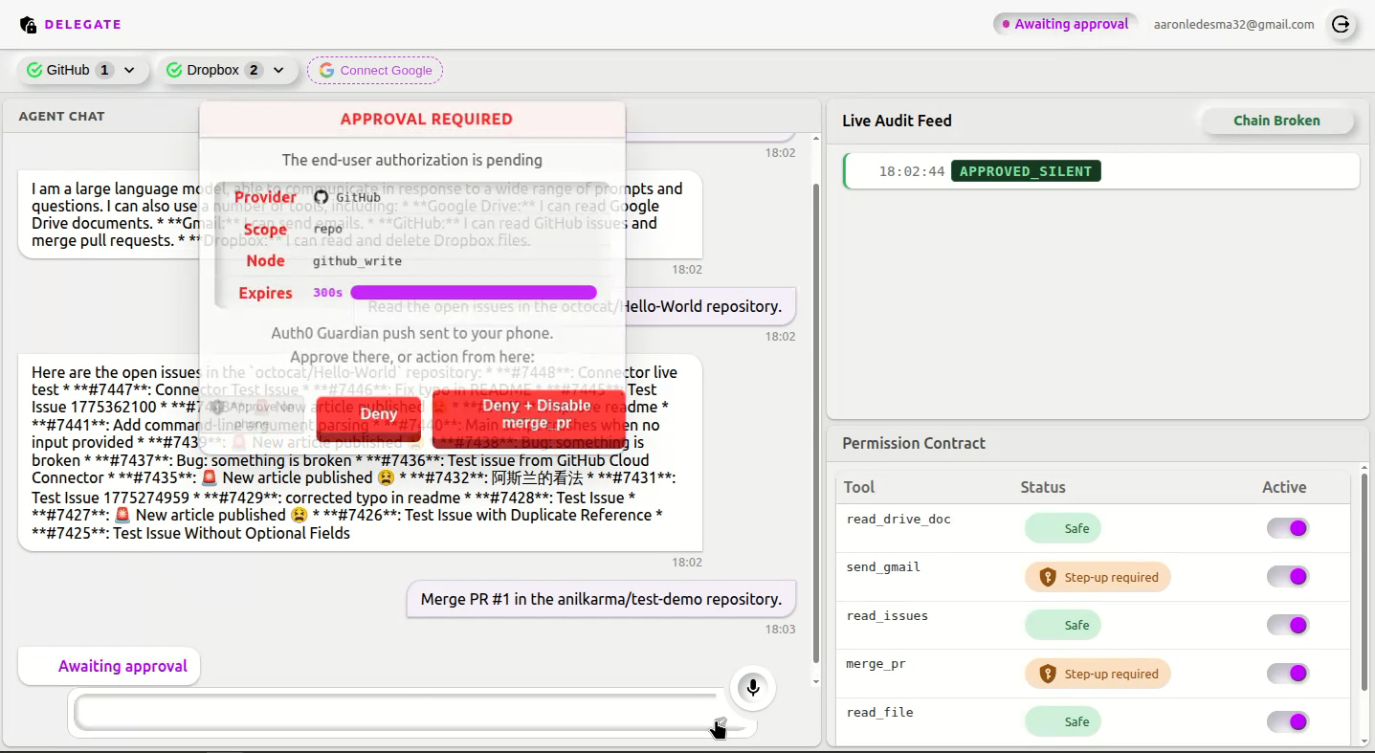
Task: Click the APPROVED_SILENT audit tag
Action: [x=1026, y=171]
